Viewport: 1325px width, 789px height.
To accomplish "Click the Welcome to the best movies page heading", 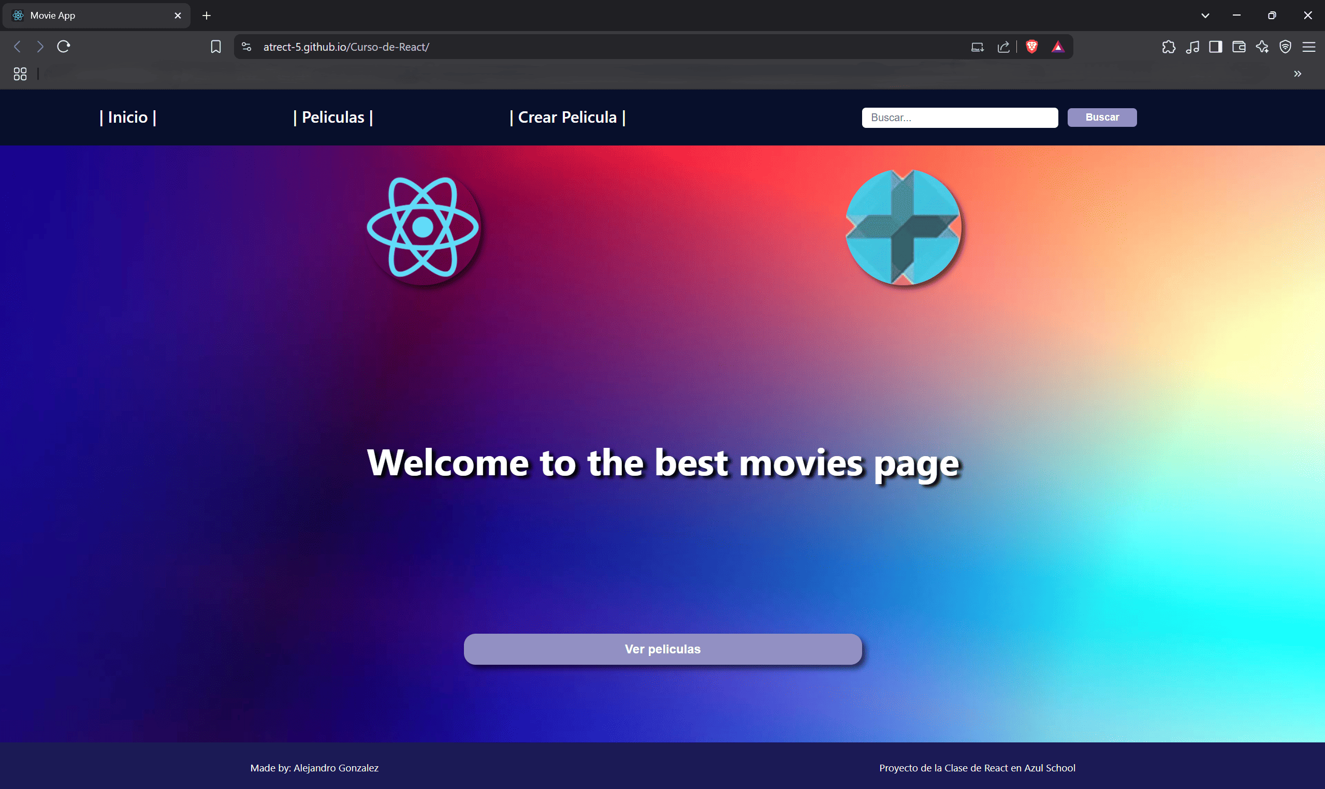I will point(663,464).
